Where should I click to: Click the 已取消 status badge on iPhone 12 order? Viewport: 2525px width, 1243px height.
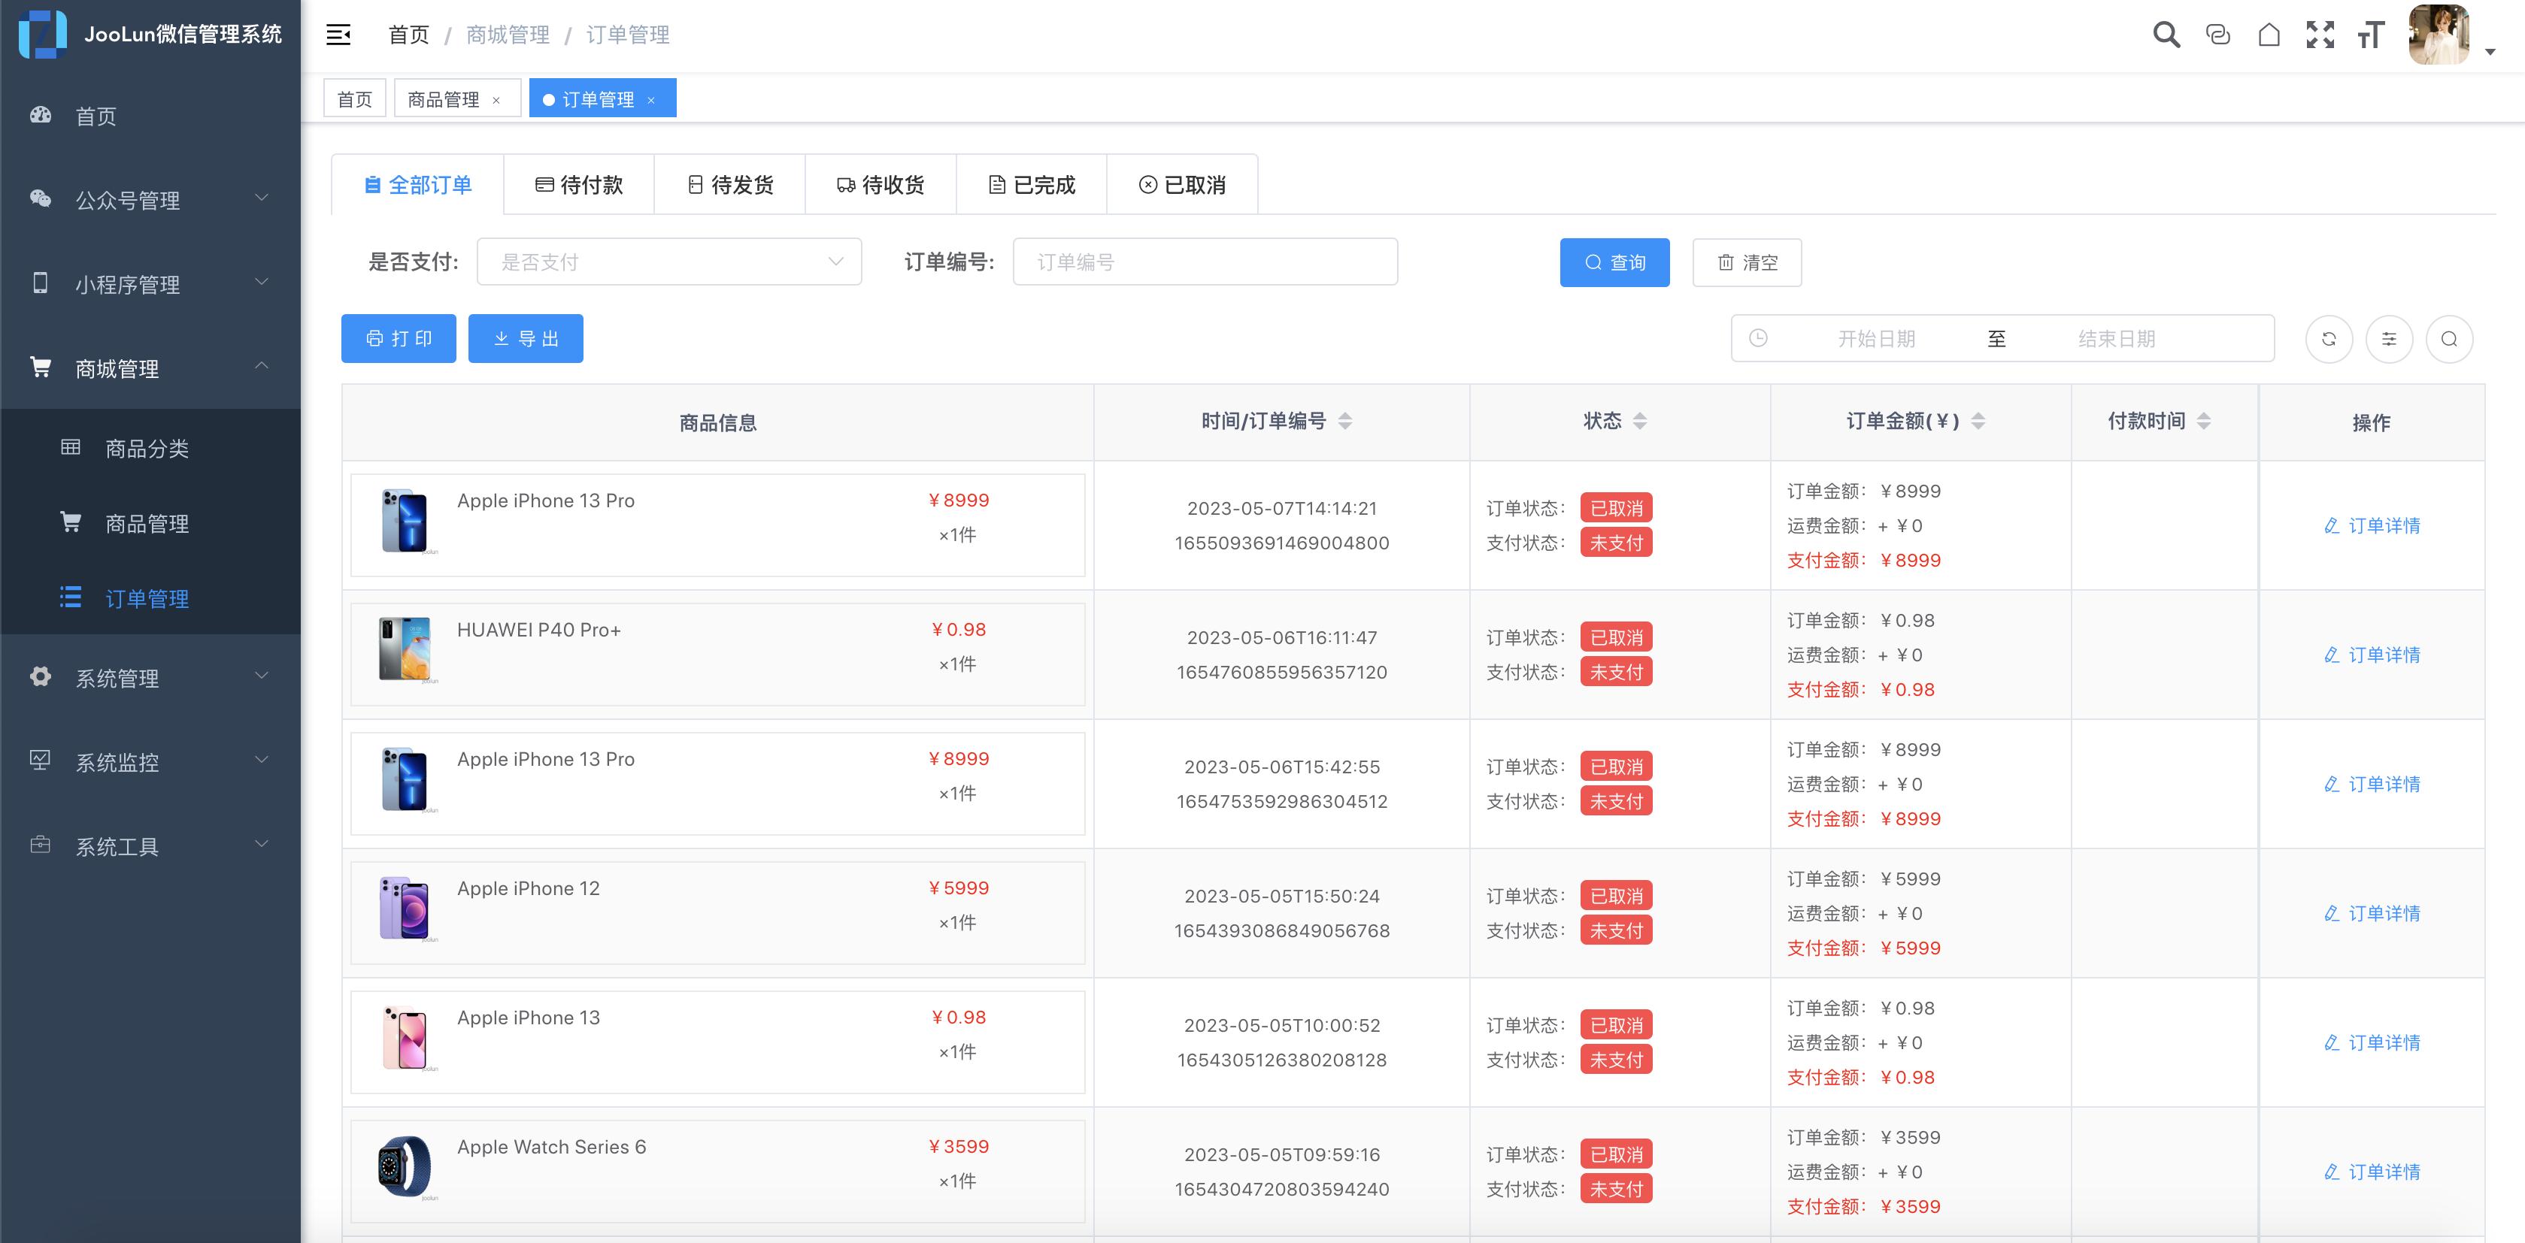pos(1615,895)
